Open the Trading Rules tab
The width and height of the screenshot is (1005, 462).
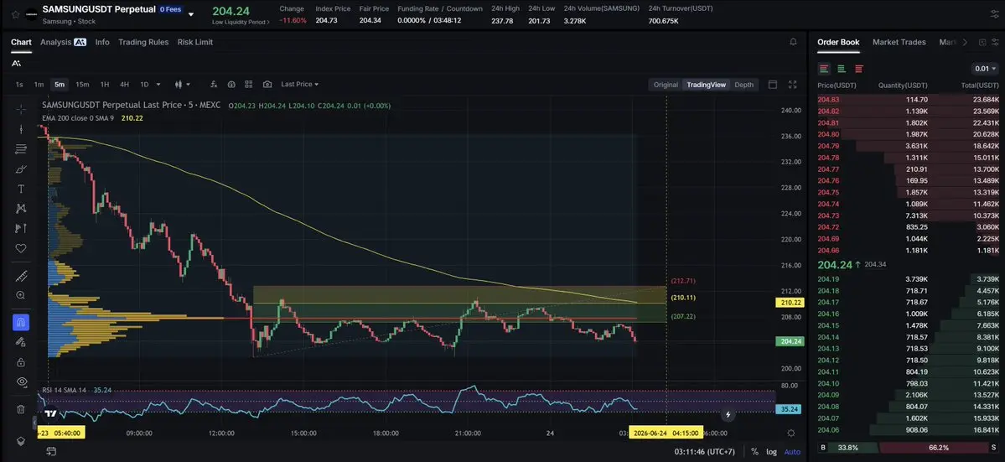pyautogui.click(x=143, y=42)
